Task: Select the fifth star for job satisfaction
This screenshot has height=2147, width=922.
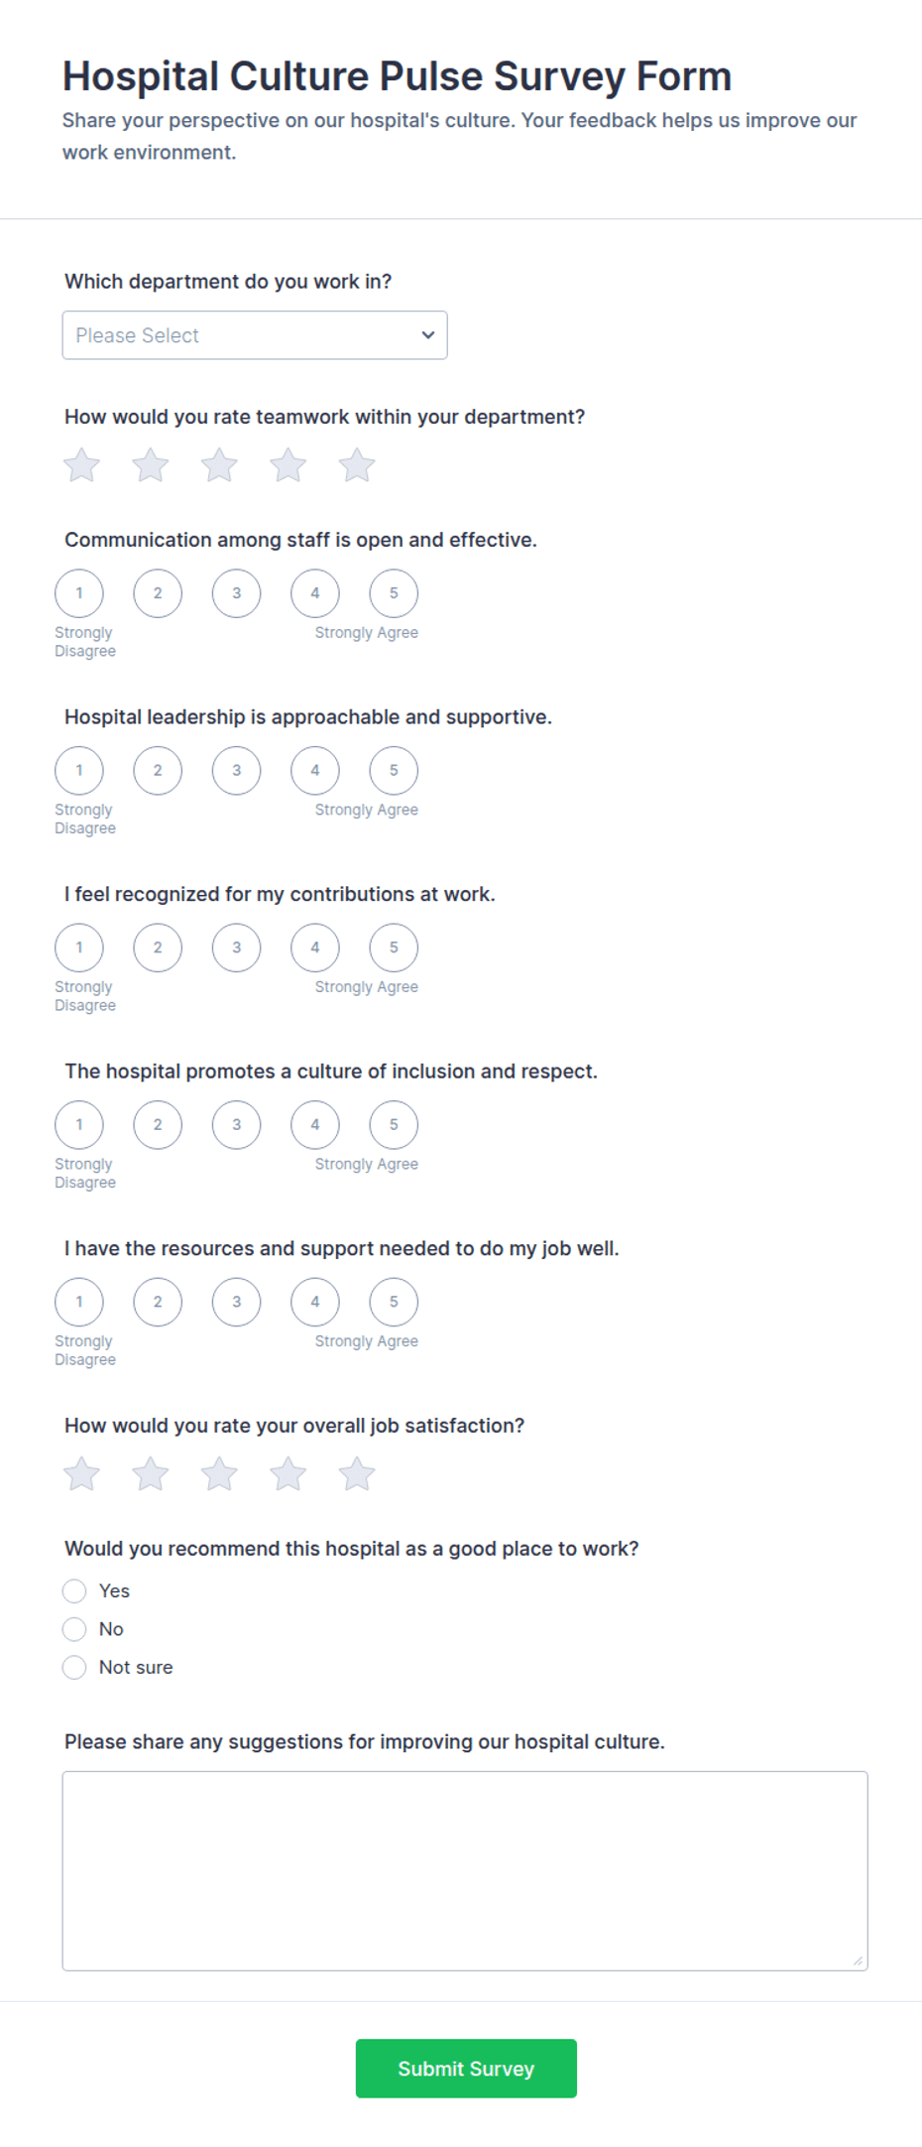Action: tap(357, 1474)
